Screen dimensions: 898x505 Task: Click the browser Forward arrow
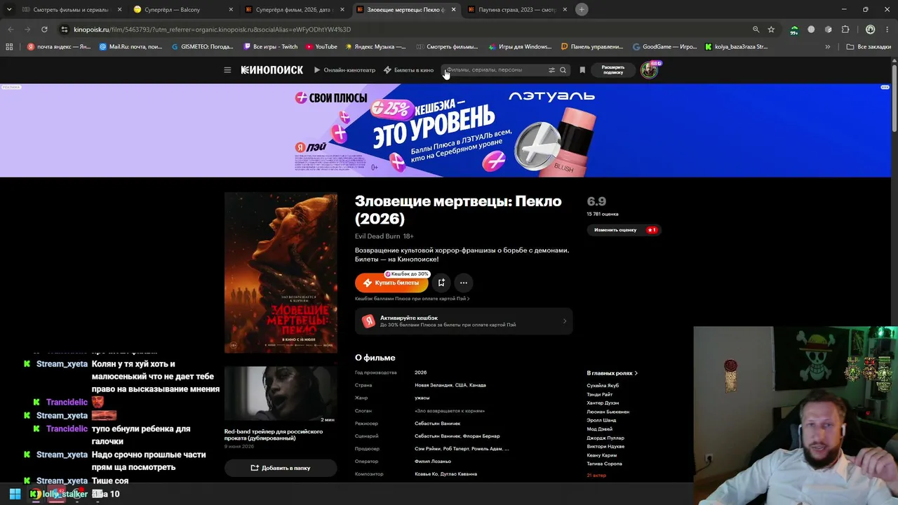27,29
